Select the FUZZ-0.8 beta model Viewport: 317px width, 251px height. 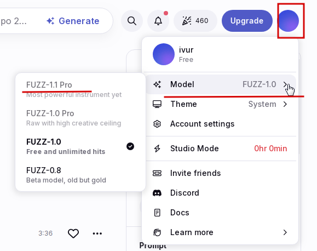[x=80, y=175]
